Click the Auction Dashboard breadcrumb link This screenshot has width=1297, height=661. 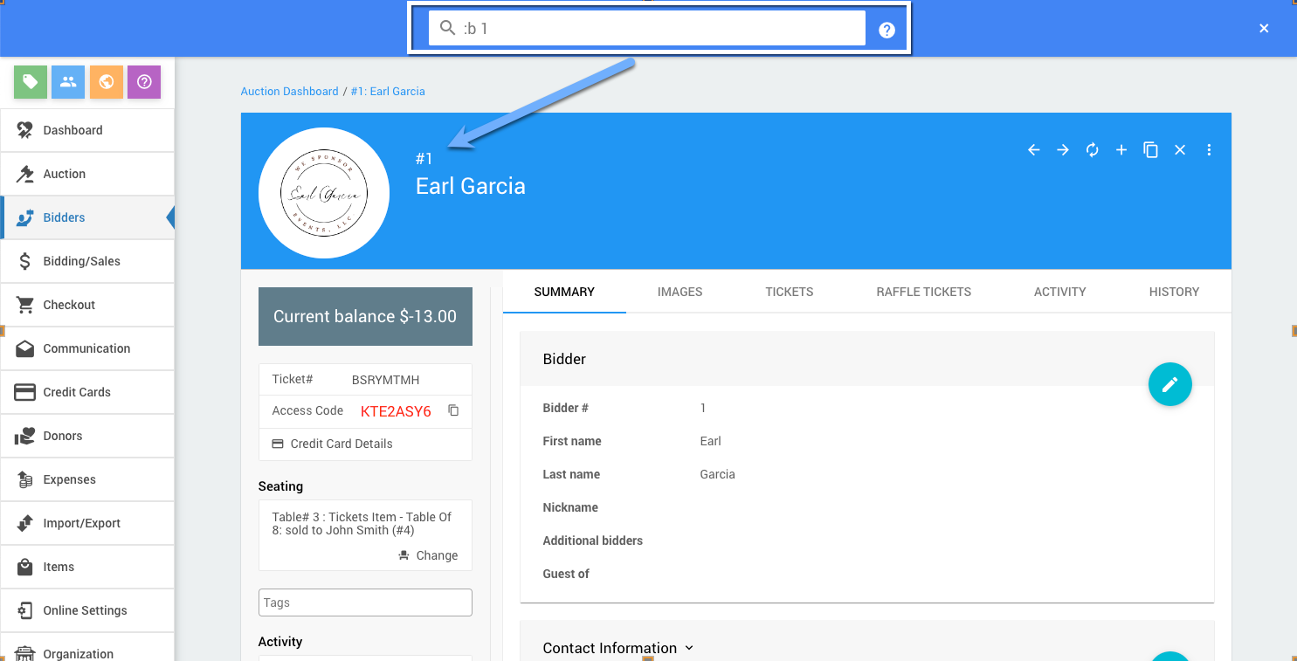tap(289, 91)
